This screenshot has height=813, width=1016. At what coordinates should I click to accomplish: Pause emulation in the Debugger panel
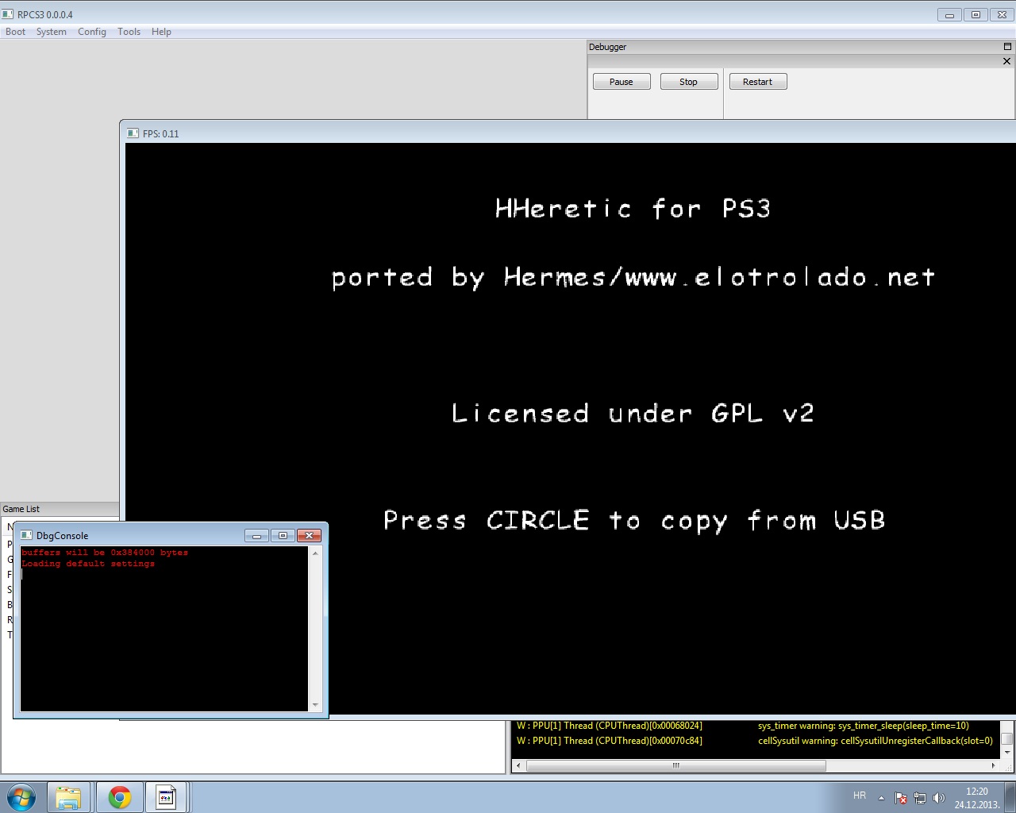coord(622,82)
